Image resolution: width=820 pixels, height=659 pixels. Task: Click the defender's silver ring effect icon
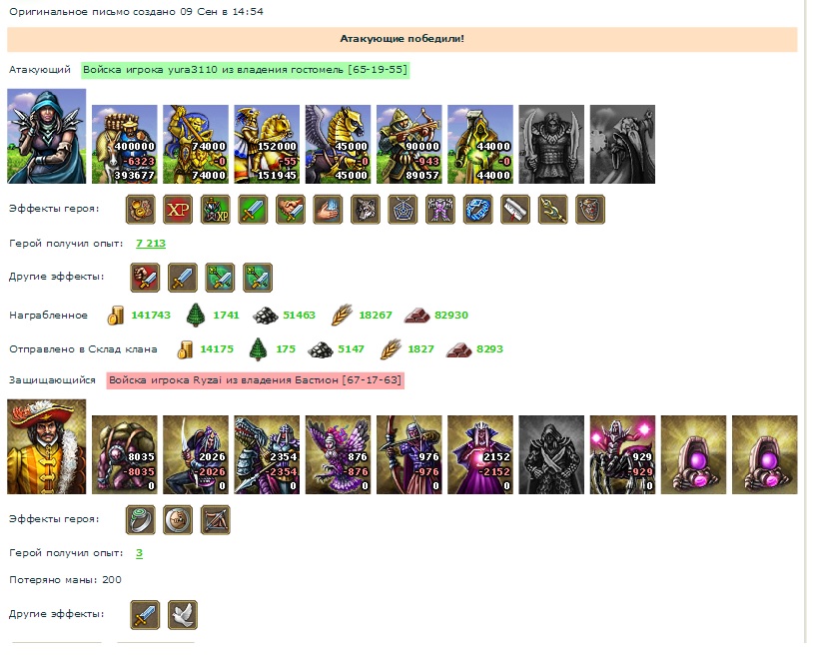coord(140,519)
